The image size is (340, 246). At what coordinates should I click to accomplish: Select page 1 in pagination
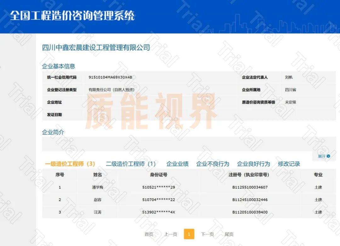[x=189, y=234]
